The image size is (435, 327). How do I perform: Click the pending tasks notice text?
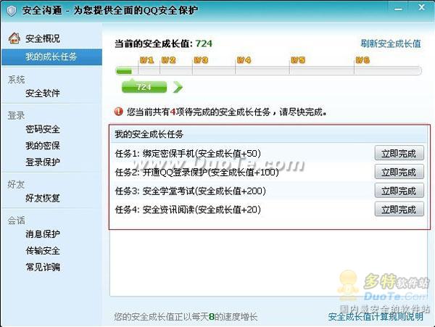click(227, 112)
